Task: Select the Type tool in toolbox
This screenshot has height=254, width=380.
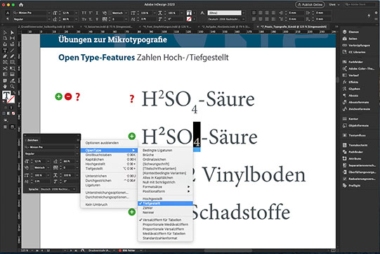Action: [5, 51]
